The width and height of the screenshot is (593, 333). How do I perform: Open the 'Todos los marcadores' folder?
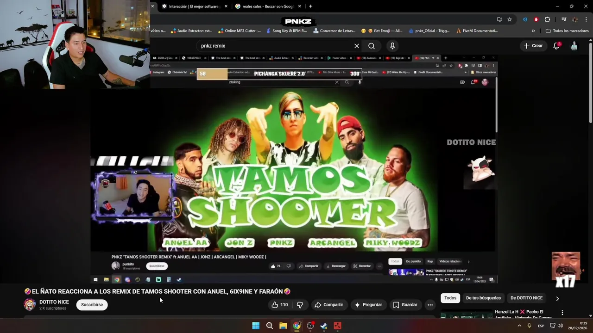567,31
